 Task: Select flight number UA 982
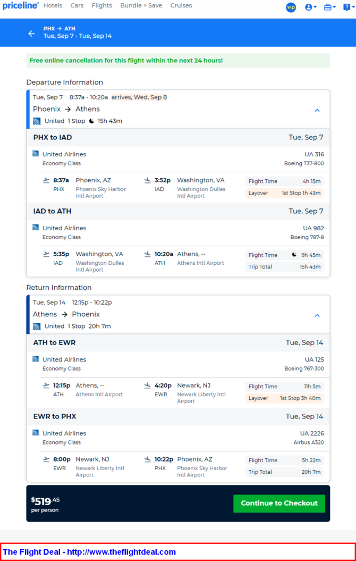(x=313, y=228)
